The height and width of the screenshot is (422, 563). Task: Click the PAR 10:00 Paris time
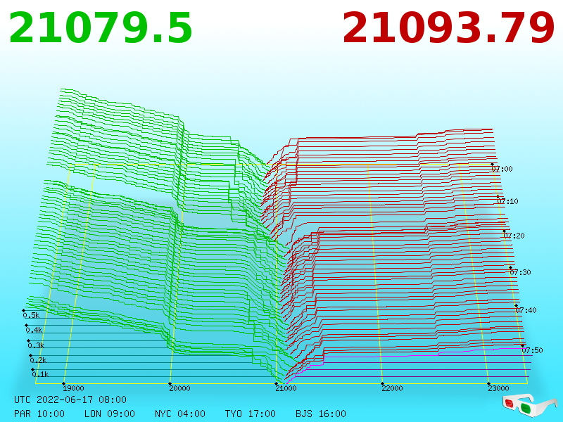tap(39, 414)
